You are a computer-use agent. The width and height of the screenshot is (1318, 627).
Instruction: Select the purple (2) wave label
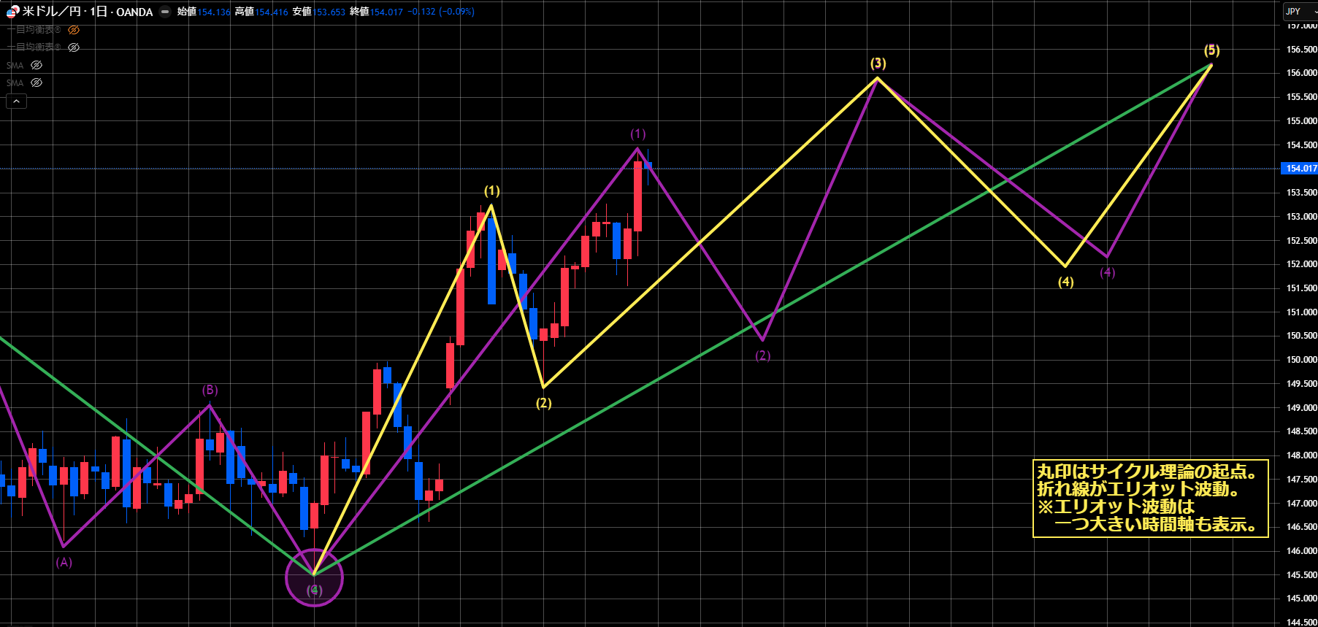(x=762, y=355)
